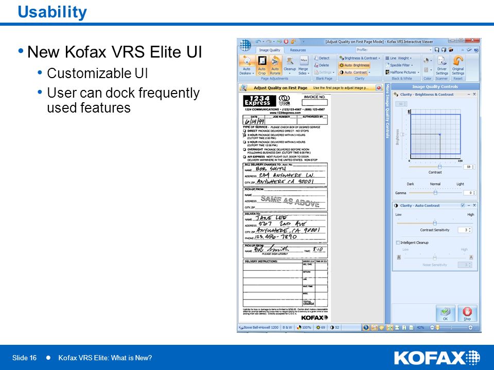This screenshot has width=494, height=370.
Task: Click the fit-to-window icon in status bar
Action: [x=390, y=327]
